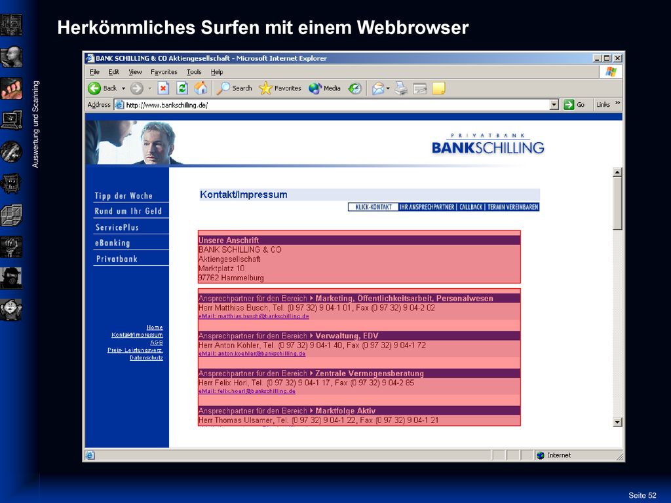Image resolution: width=671 pixels, height=503 pixels.
Task: Maximize the Internet Explorer window
Action: click(607, 58)
